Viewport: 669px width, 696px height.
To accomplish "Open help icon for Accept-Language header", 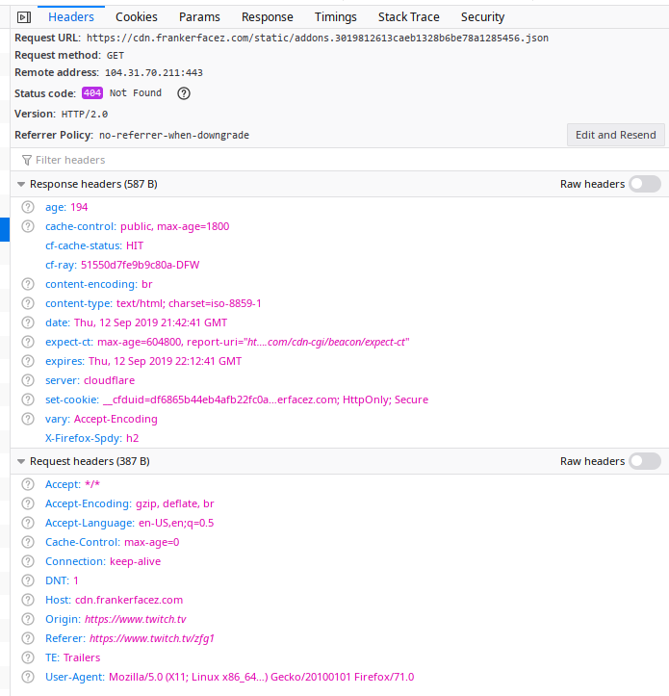I will 28,523.
